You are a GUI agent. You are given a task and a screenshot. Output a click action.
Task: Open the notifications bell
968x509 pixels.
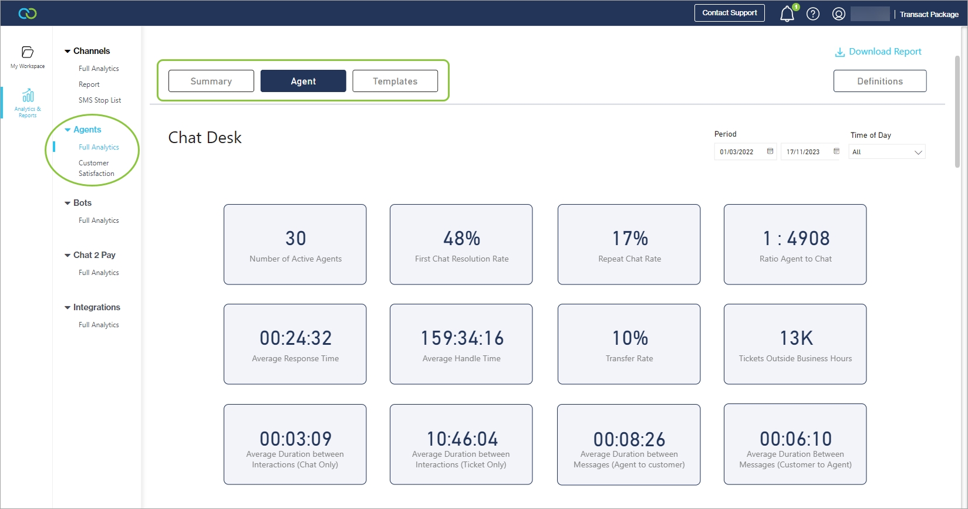point(787,14)
